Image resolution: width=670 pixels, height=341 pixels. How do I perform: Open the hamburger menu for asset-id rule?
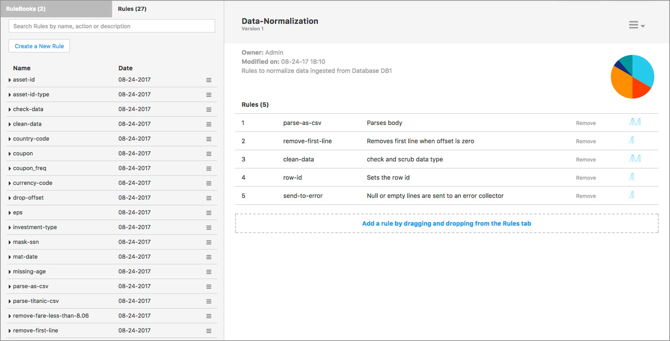(209, 80)
